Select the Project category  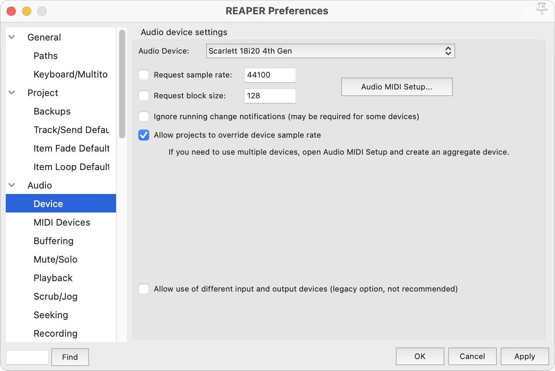(43, 93)
